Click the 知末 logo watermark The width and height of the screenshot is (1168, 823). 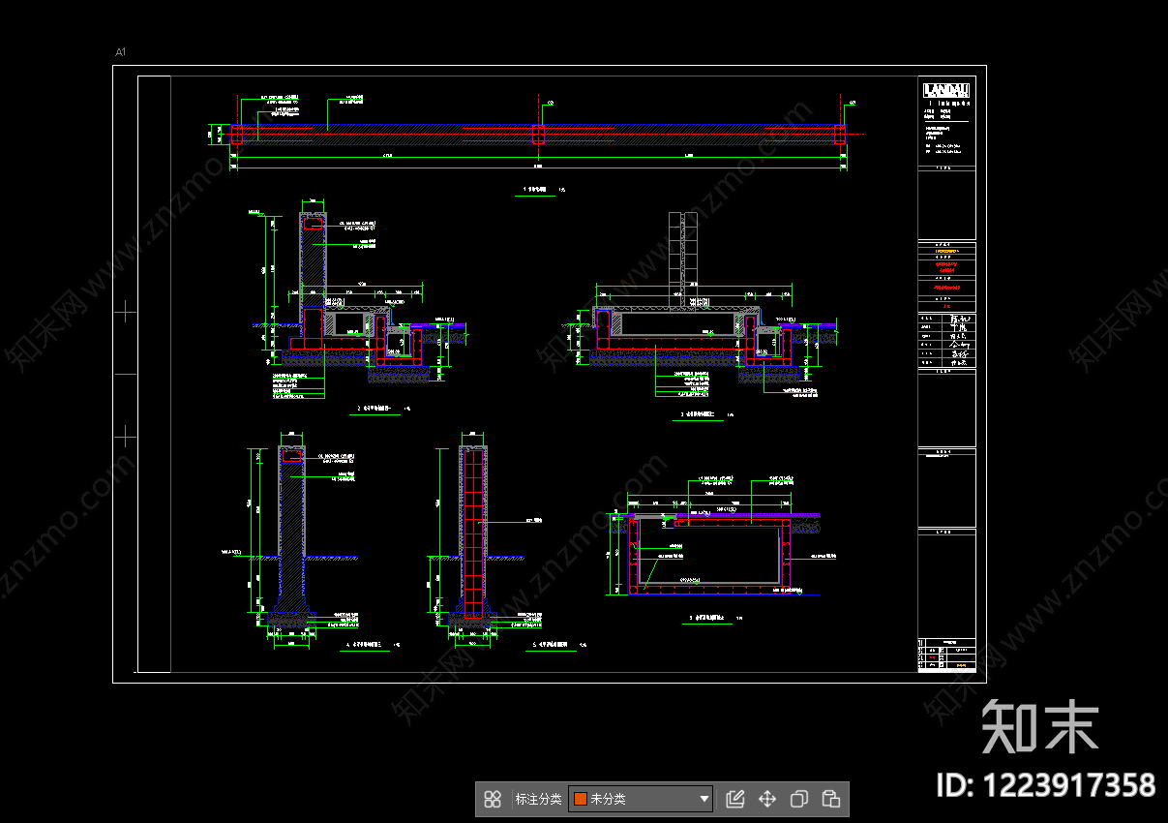pos(1041,727)
